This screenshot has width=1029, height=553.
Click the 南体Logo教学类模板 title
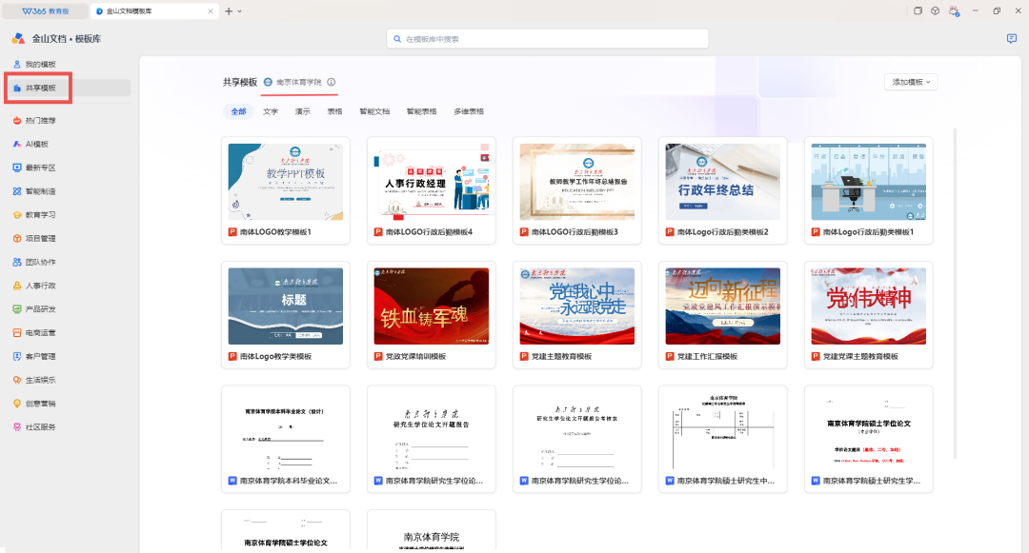click(x=275, y=356)
